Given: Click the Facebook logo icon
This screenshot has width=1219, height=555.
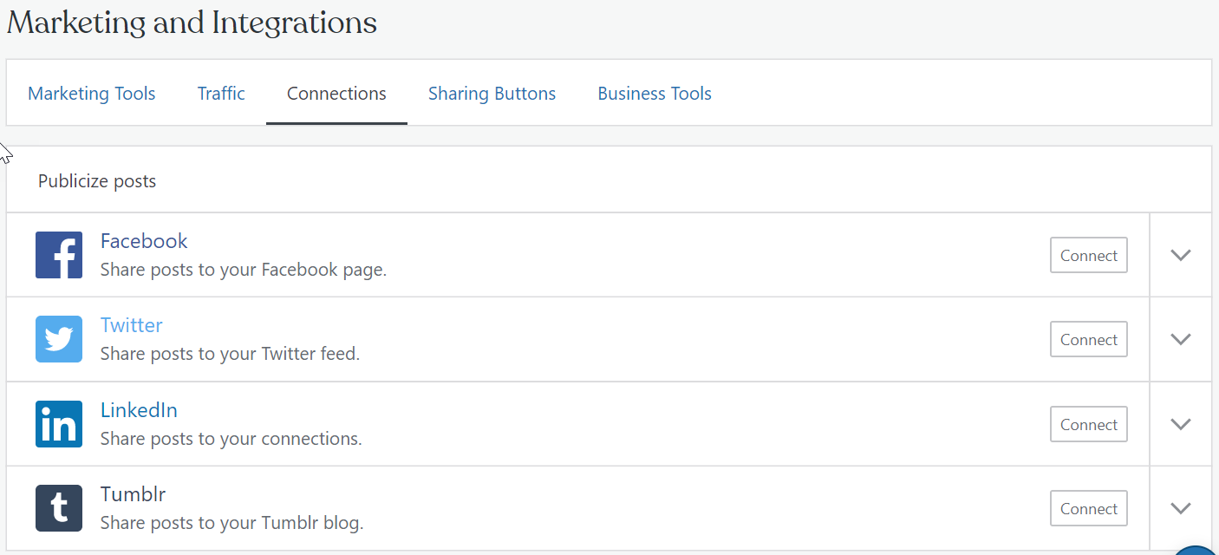Looking at the screenshot, I should (59, 255).
